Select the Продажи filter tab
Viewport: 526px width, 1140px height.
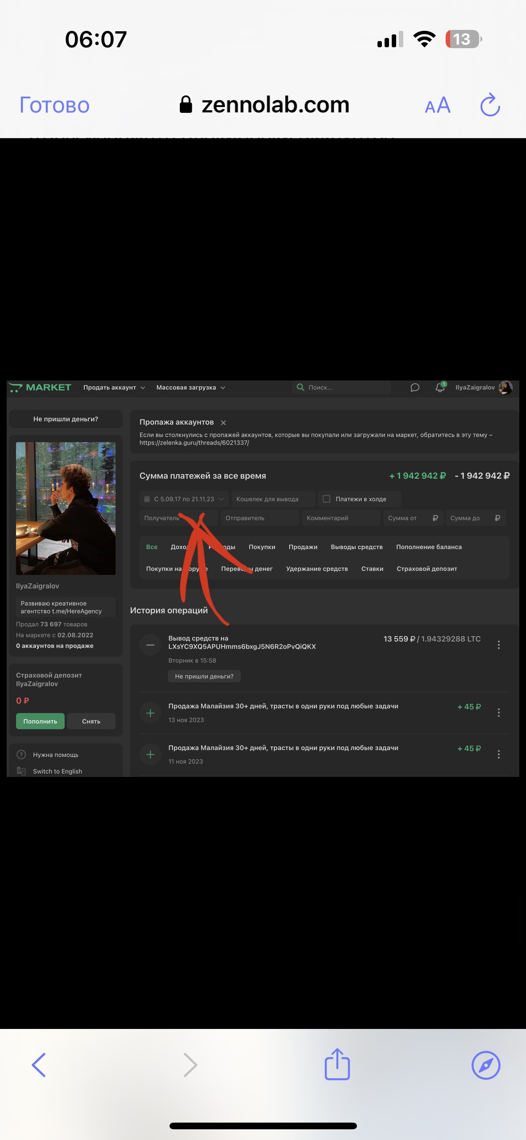(303, 547)
